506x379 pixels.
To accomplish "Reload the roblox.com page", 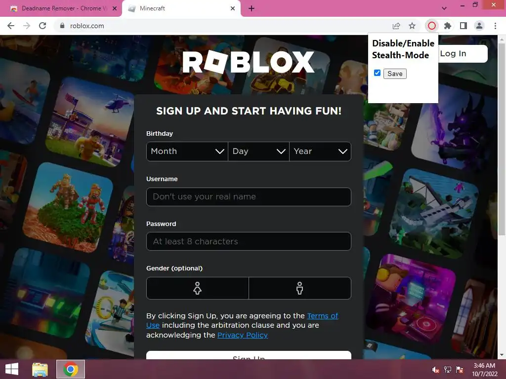I will pos(42,26).
